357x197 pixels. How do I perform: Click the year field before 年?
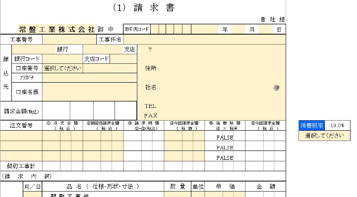[205, 29]
